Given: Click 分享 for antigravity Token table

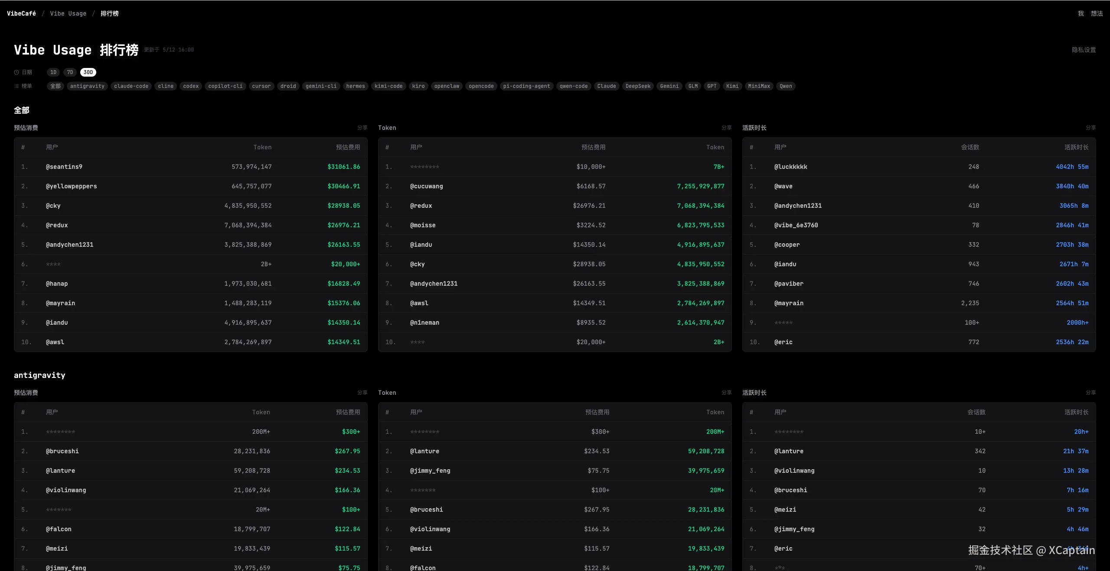Looking at the screenshot, I should pyautogui.click(x=726, y=393).
